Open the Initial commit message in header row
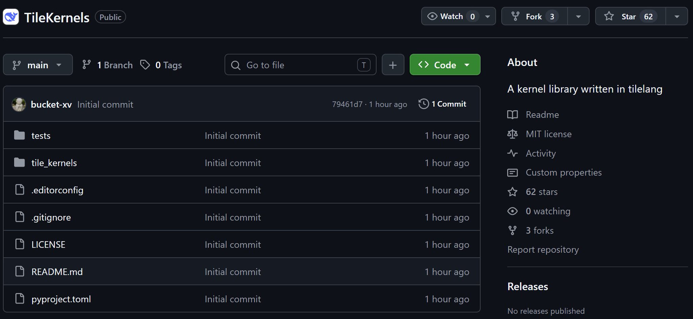 [105, 105]
